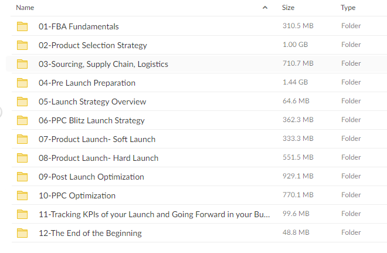This screenshot has height=253, width=387.
Task: Select the folder icon for 04-Pre Launch Preparation
Action: [x=22, y=83]
